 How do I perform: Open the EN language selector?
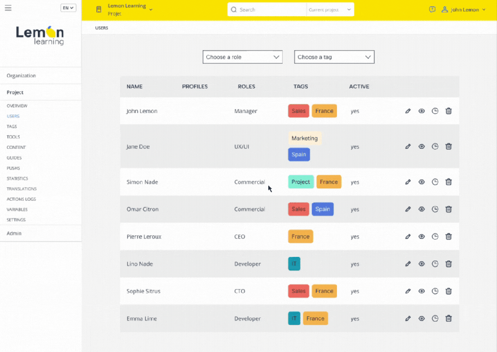[x=68, y=8]
